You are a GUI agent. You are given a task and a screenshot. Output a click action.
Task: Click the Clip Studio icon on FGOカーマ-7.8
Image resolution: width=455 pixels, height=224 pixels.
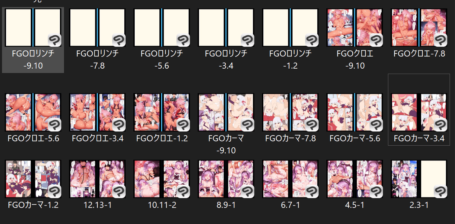coord(312,125)
